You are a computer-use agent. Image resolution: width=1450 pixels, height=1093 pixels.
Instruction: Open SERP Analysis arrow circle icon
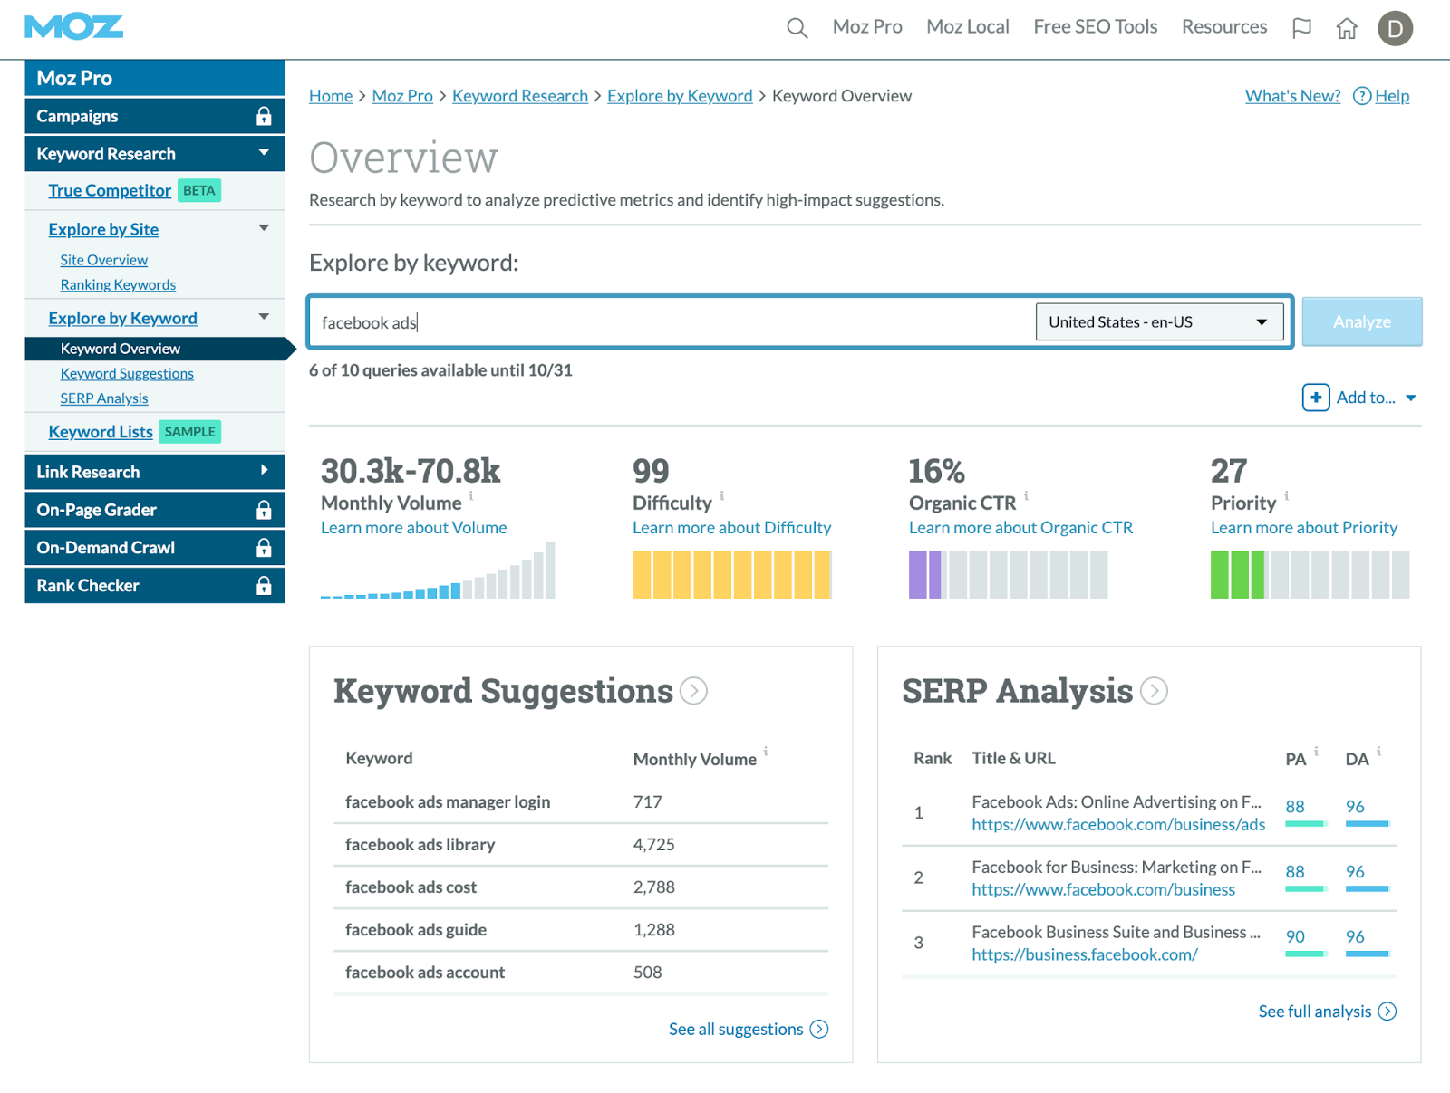pyautogui.click(x=1154, y=691)
